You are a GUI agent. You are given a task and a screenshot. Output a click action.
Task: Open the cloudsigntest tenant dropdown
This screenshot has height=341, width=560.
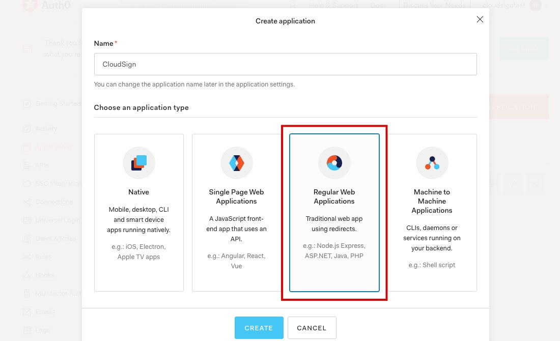click(x=512, y=6)
